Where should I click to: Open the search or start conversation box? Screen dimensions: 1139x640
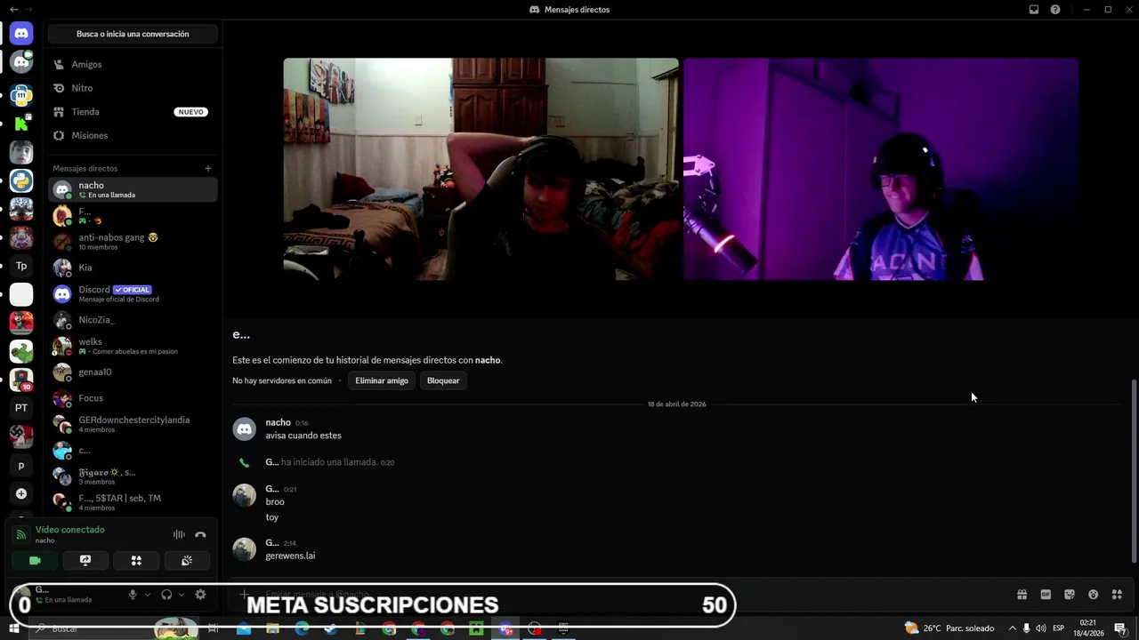133,34
